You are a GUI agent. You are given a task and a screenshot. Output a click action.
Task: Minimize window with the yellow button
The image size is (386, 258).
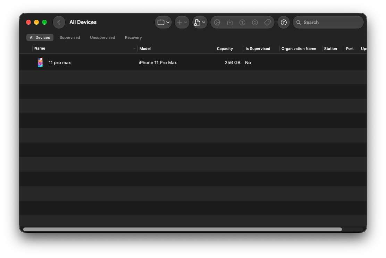[x=36, y=23]
